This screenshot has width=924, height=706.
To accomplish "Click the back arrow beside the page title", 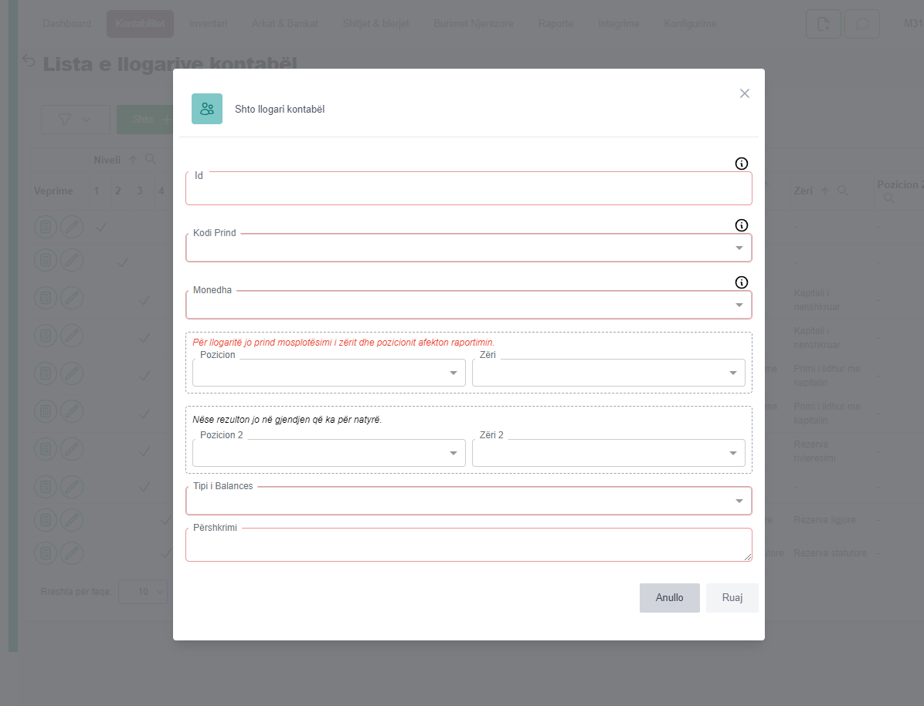I will (x=29, y=61).
